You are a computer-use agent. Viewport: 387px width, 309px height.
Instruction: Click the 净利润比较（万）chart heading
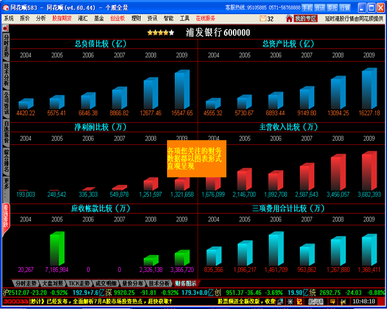tap(101, 127)
